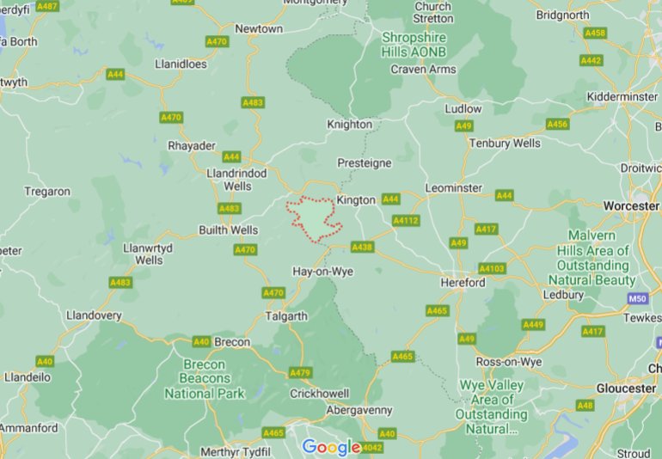Image resolution: width=662 pixels, height=459 pixels.
Task: Click the M50 motorway shield
Action: tap(638, 299)
